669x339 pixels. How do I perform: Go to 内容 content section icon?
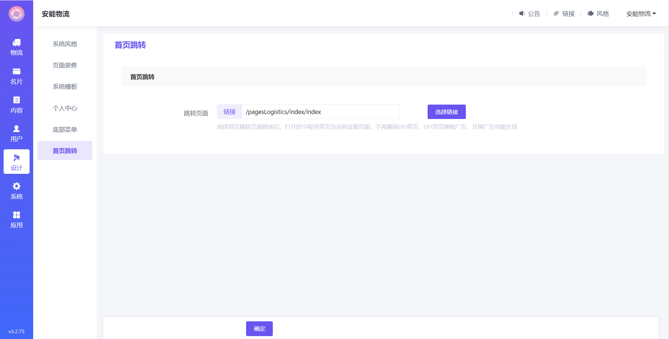17,100
